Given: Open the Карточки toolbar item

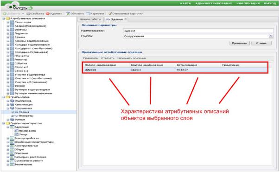Looking at the screenshot, I should pyautogui.click(x=95, y=13).
